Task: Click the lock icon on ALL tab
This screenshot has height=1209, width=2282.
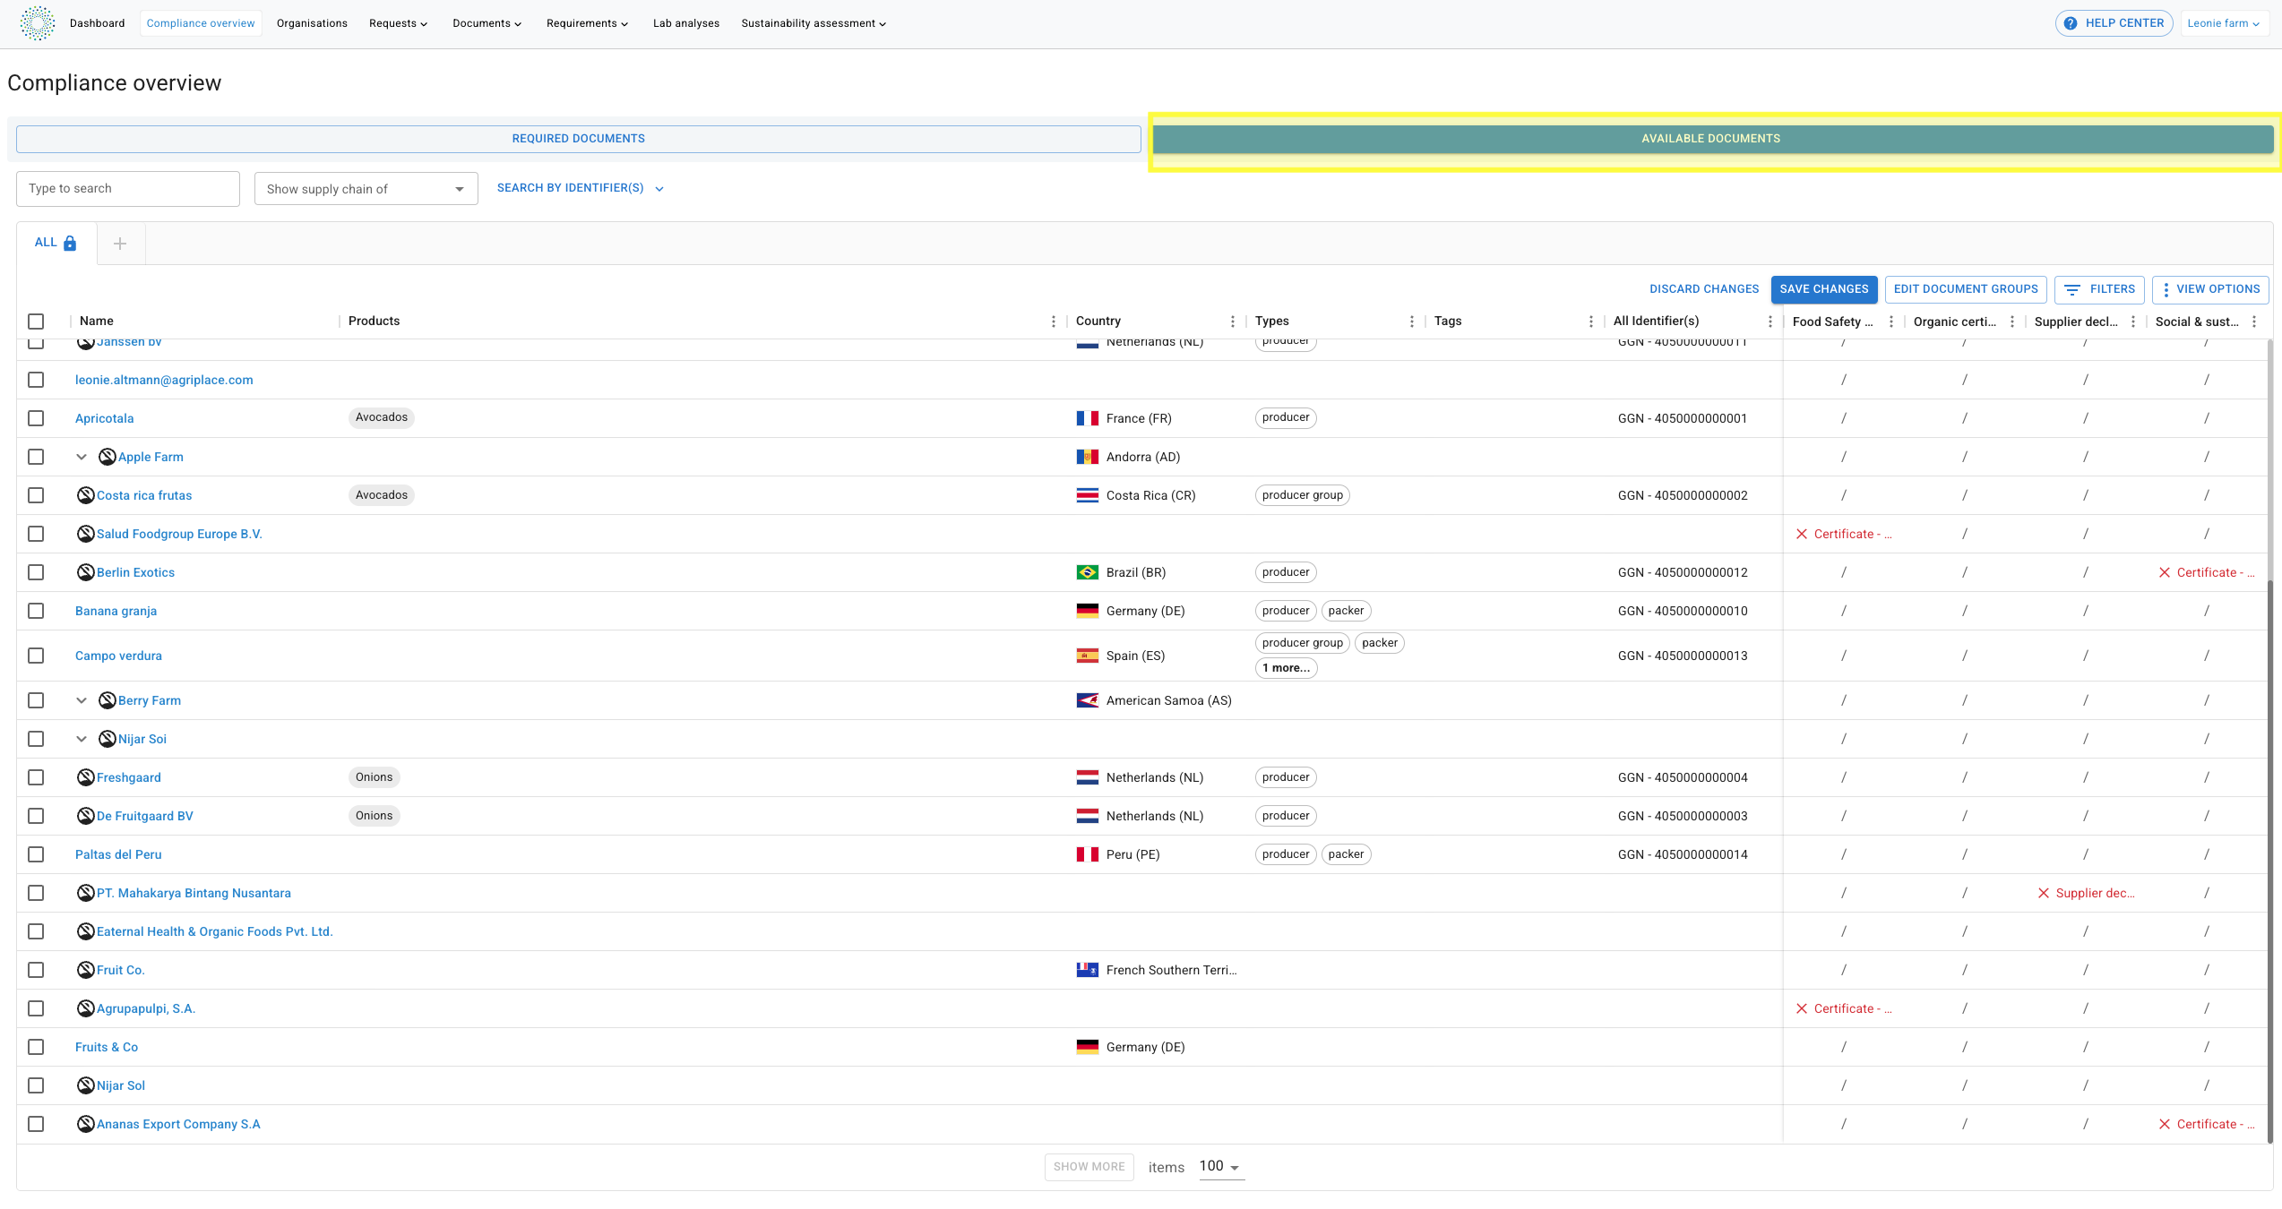Action: pos(70,243)
